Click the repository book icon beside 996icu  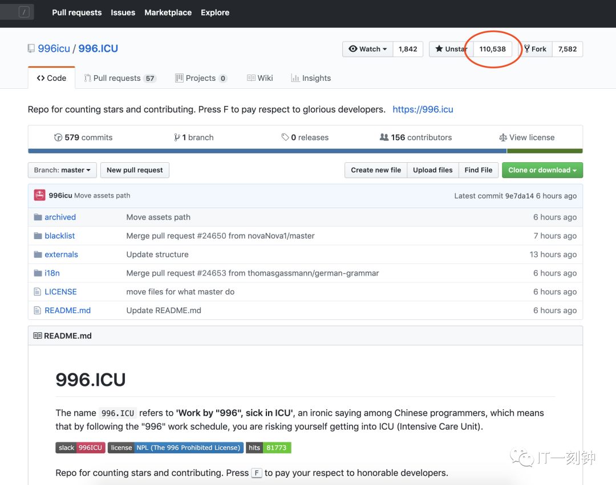click(31, 48)
